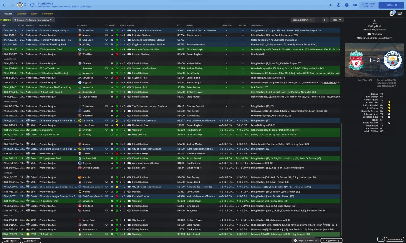
Task: Open the Passion4FM fixture view dropdown
Action: [x=33, y=20]
